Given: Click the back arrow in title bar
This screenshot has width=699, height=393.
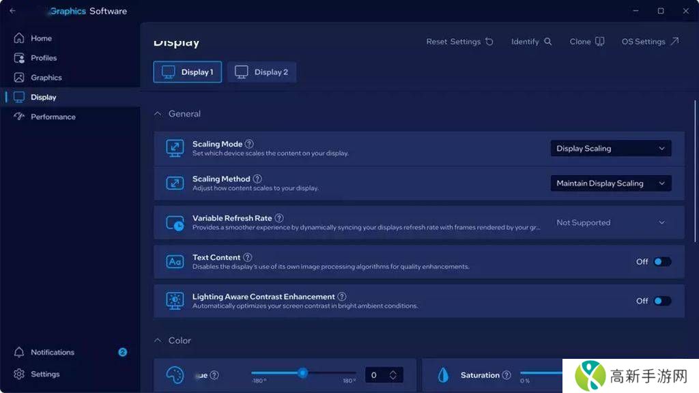Looking at the screenshot, I should pos(12,11).
